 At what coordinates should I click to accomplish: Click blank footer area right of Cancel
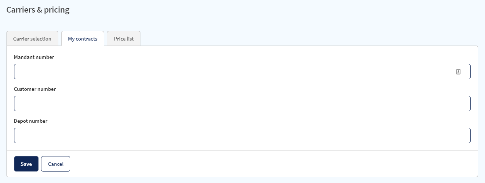click(x=274, y=164)
